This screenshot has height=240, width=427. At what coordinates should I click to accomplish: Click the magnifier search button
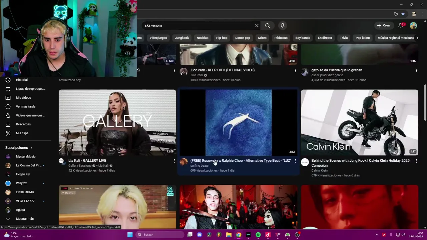pos(268,25)
